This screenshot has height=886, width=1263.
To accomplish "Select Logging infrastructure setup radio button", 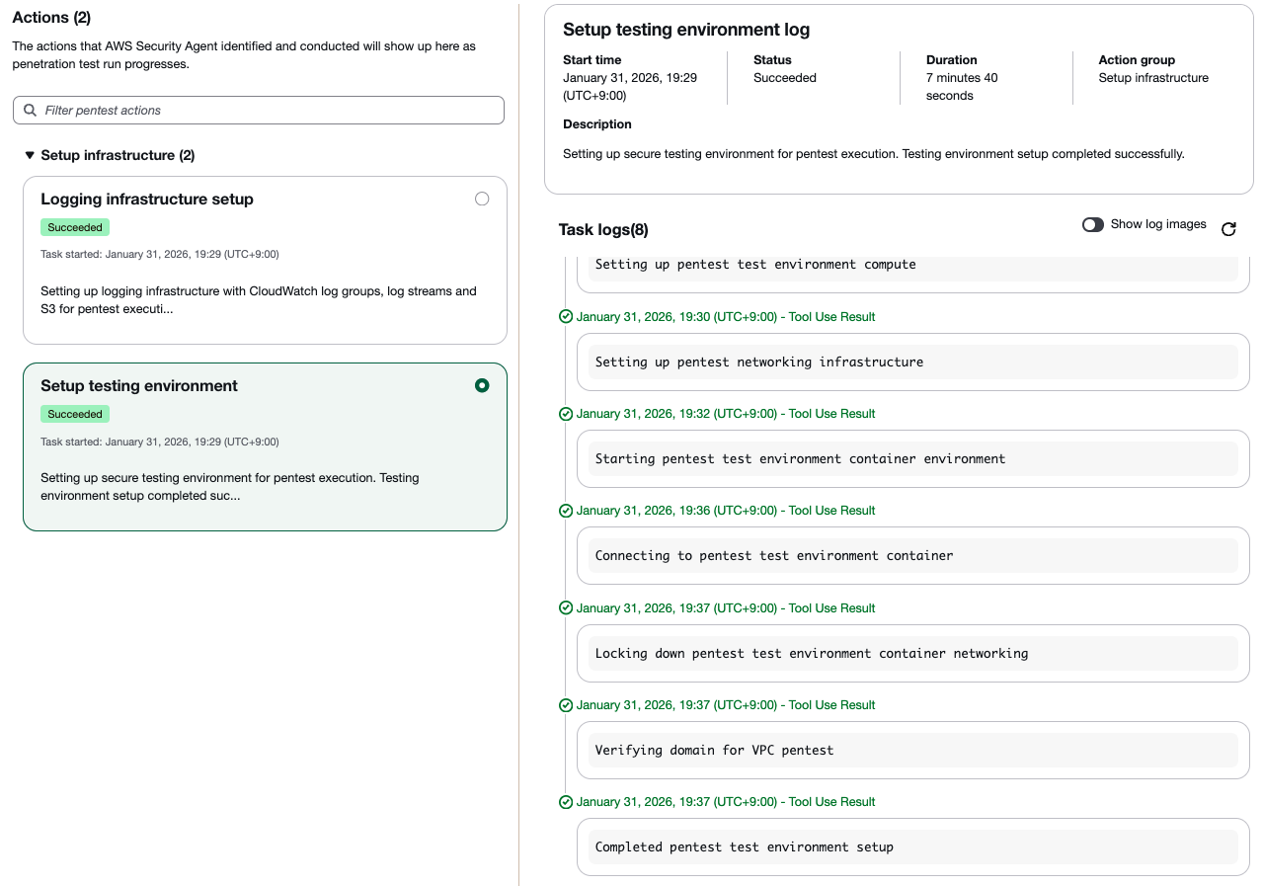I will (x=482, y=199).
